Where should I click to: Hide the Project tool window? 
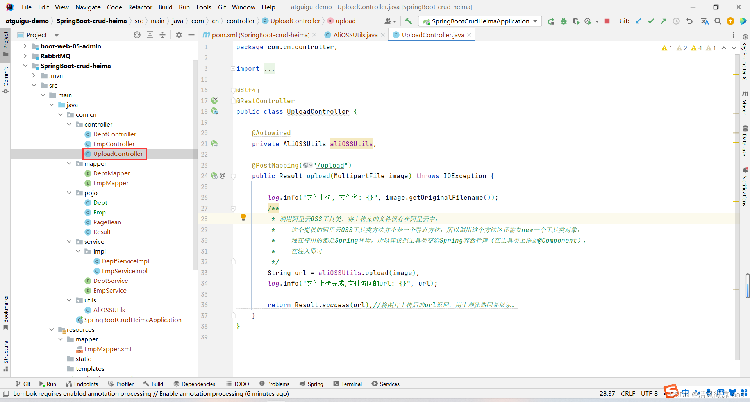click(x=191, y=35)
